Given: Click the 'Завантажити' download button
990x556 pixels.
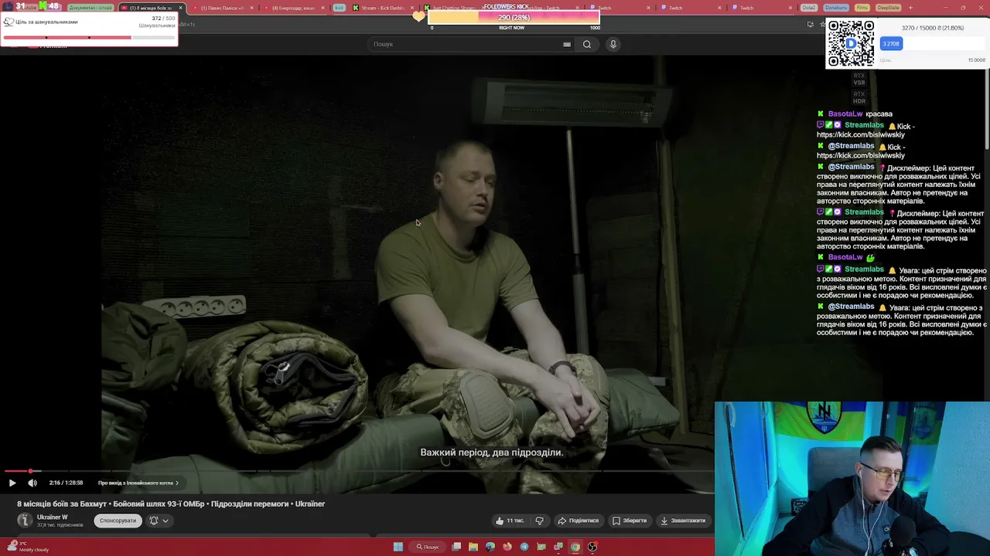Looking at the screenshot, I should pos(682,520).
